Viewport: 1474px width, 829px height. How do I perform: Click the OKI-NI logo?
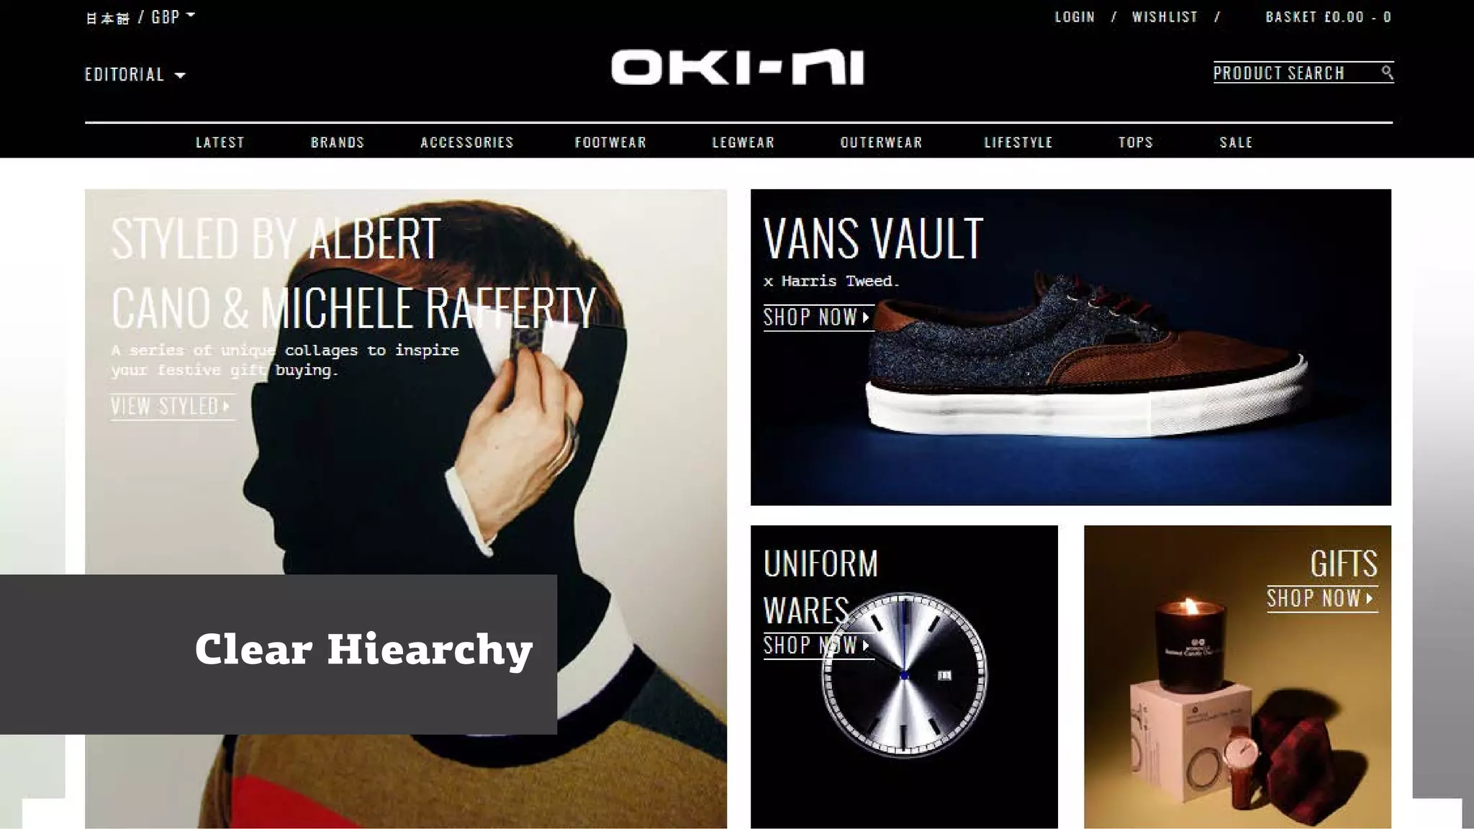point(737,68)
